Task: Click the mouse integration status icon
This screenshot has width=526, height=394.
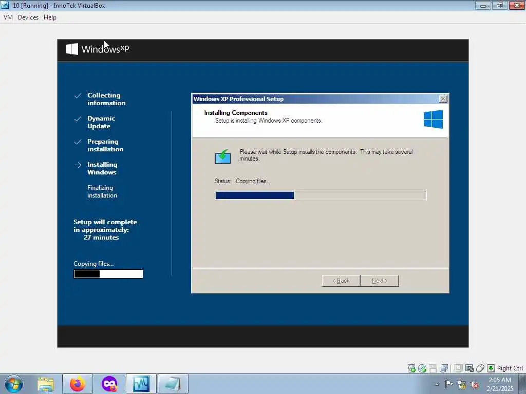Action: 480,368
